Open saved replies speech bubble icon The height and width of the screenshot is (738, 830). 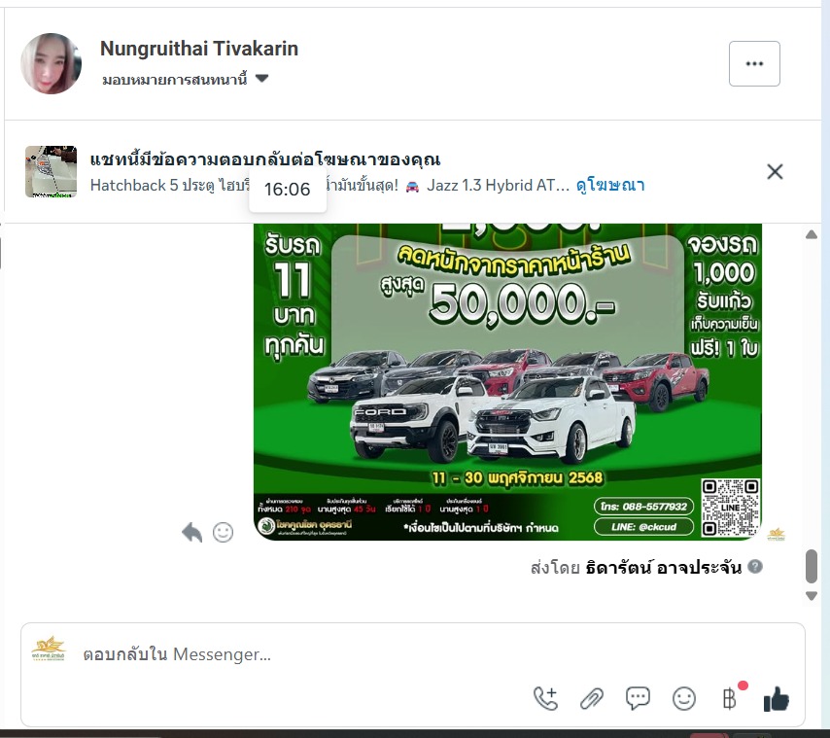(x=638, y=698)
